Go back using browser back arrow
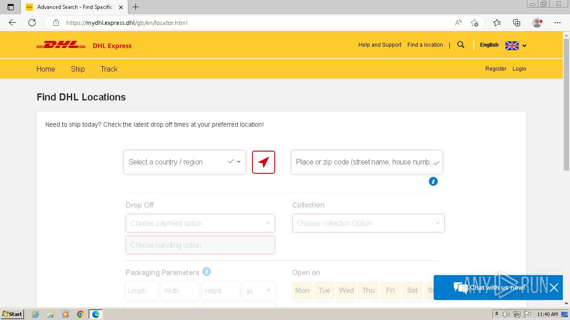The image size is (570, 320). 12,23
